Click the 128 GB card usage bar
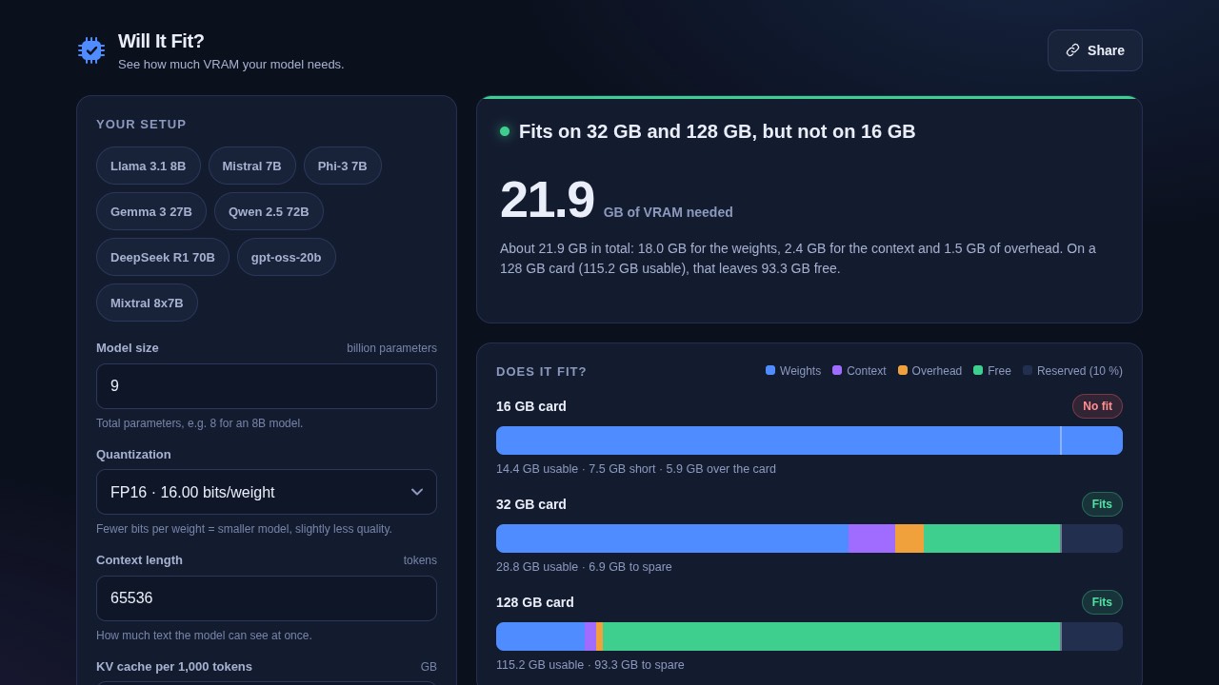This screenshot has height=685, width=1219. pyautogui.click(x=809, y=636)
